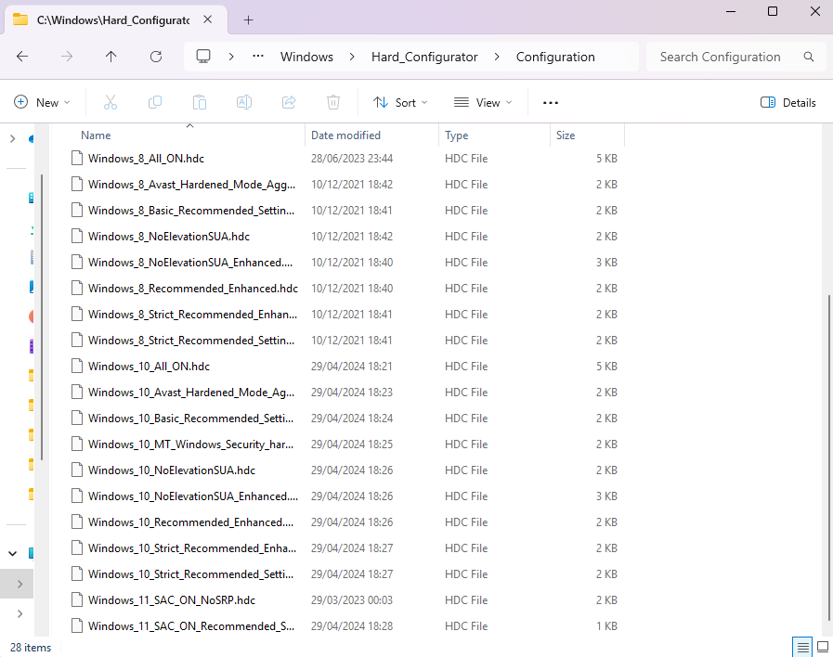The image size is (833, 657).
Task: Toggle the Details pane button
Action: [x=787, y=102]
